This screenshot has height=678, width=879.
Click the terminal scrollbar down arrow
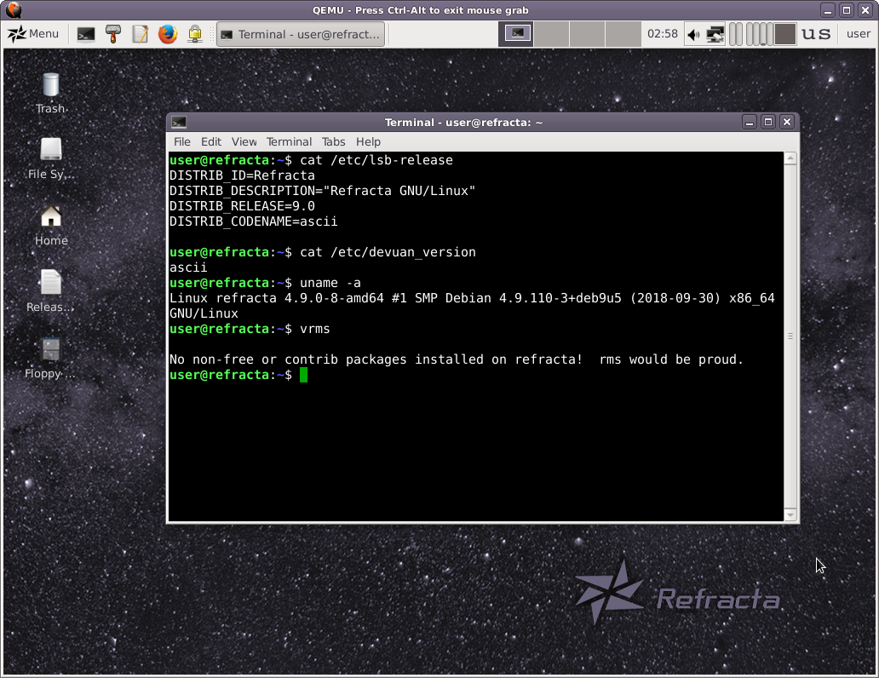pos(790,514)
